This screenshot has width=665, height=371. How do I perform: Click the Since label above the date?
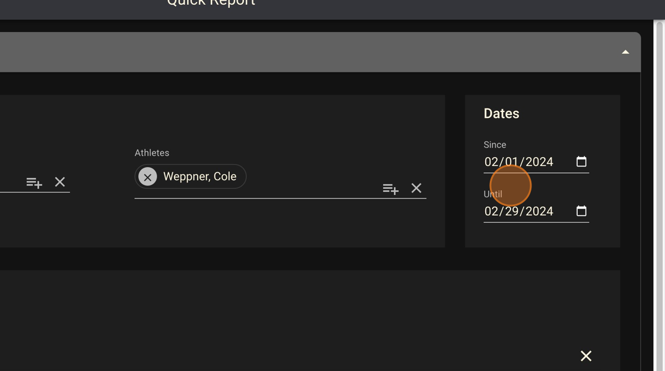pyautogui.click(x=495, y=145)
